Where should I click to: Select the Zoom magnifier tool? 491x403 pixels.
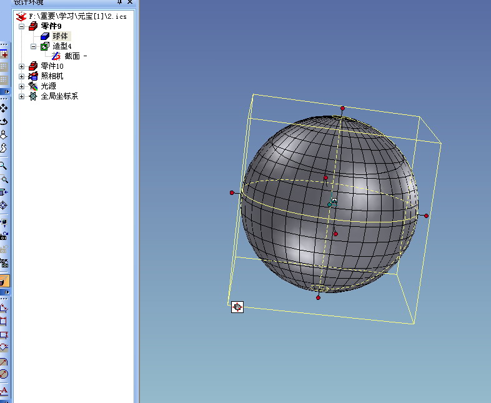4,166
